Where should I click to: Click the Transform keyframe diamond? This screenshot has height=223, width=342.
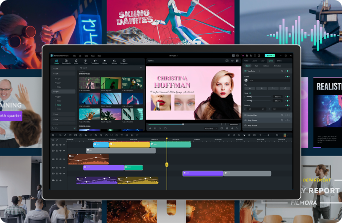click(x=287, y=71)
